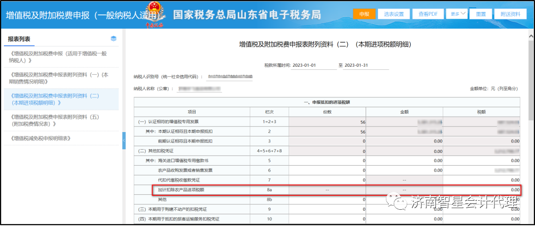The height and width of the screenshot is (226, 535).
Task: Select 附列资料(二) 本期进项税额明细 form
Action: [61, 99]
